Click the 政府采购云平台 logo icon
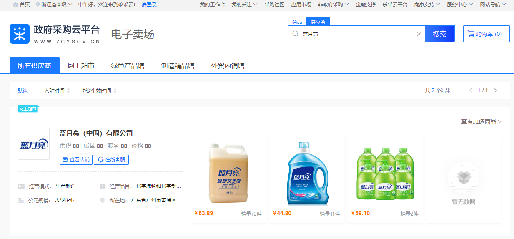This screenshot has height=239, width=514. [20, 34]
